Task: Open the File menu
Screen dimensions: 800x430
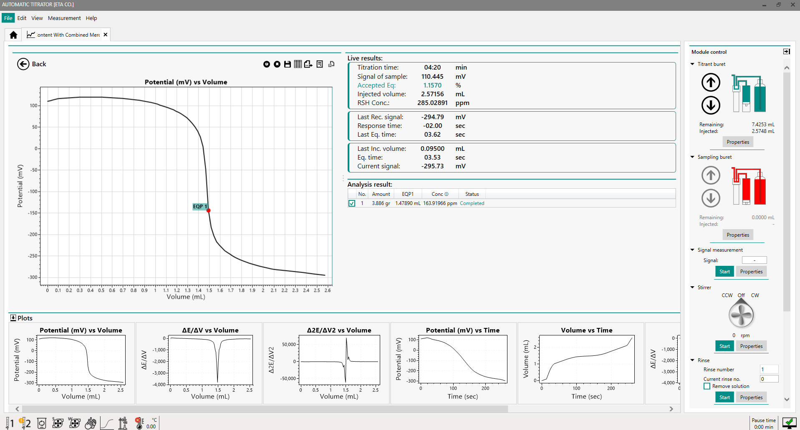Action: (8, 18)
